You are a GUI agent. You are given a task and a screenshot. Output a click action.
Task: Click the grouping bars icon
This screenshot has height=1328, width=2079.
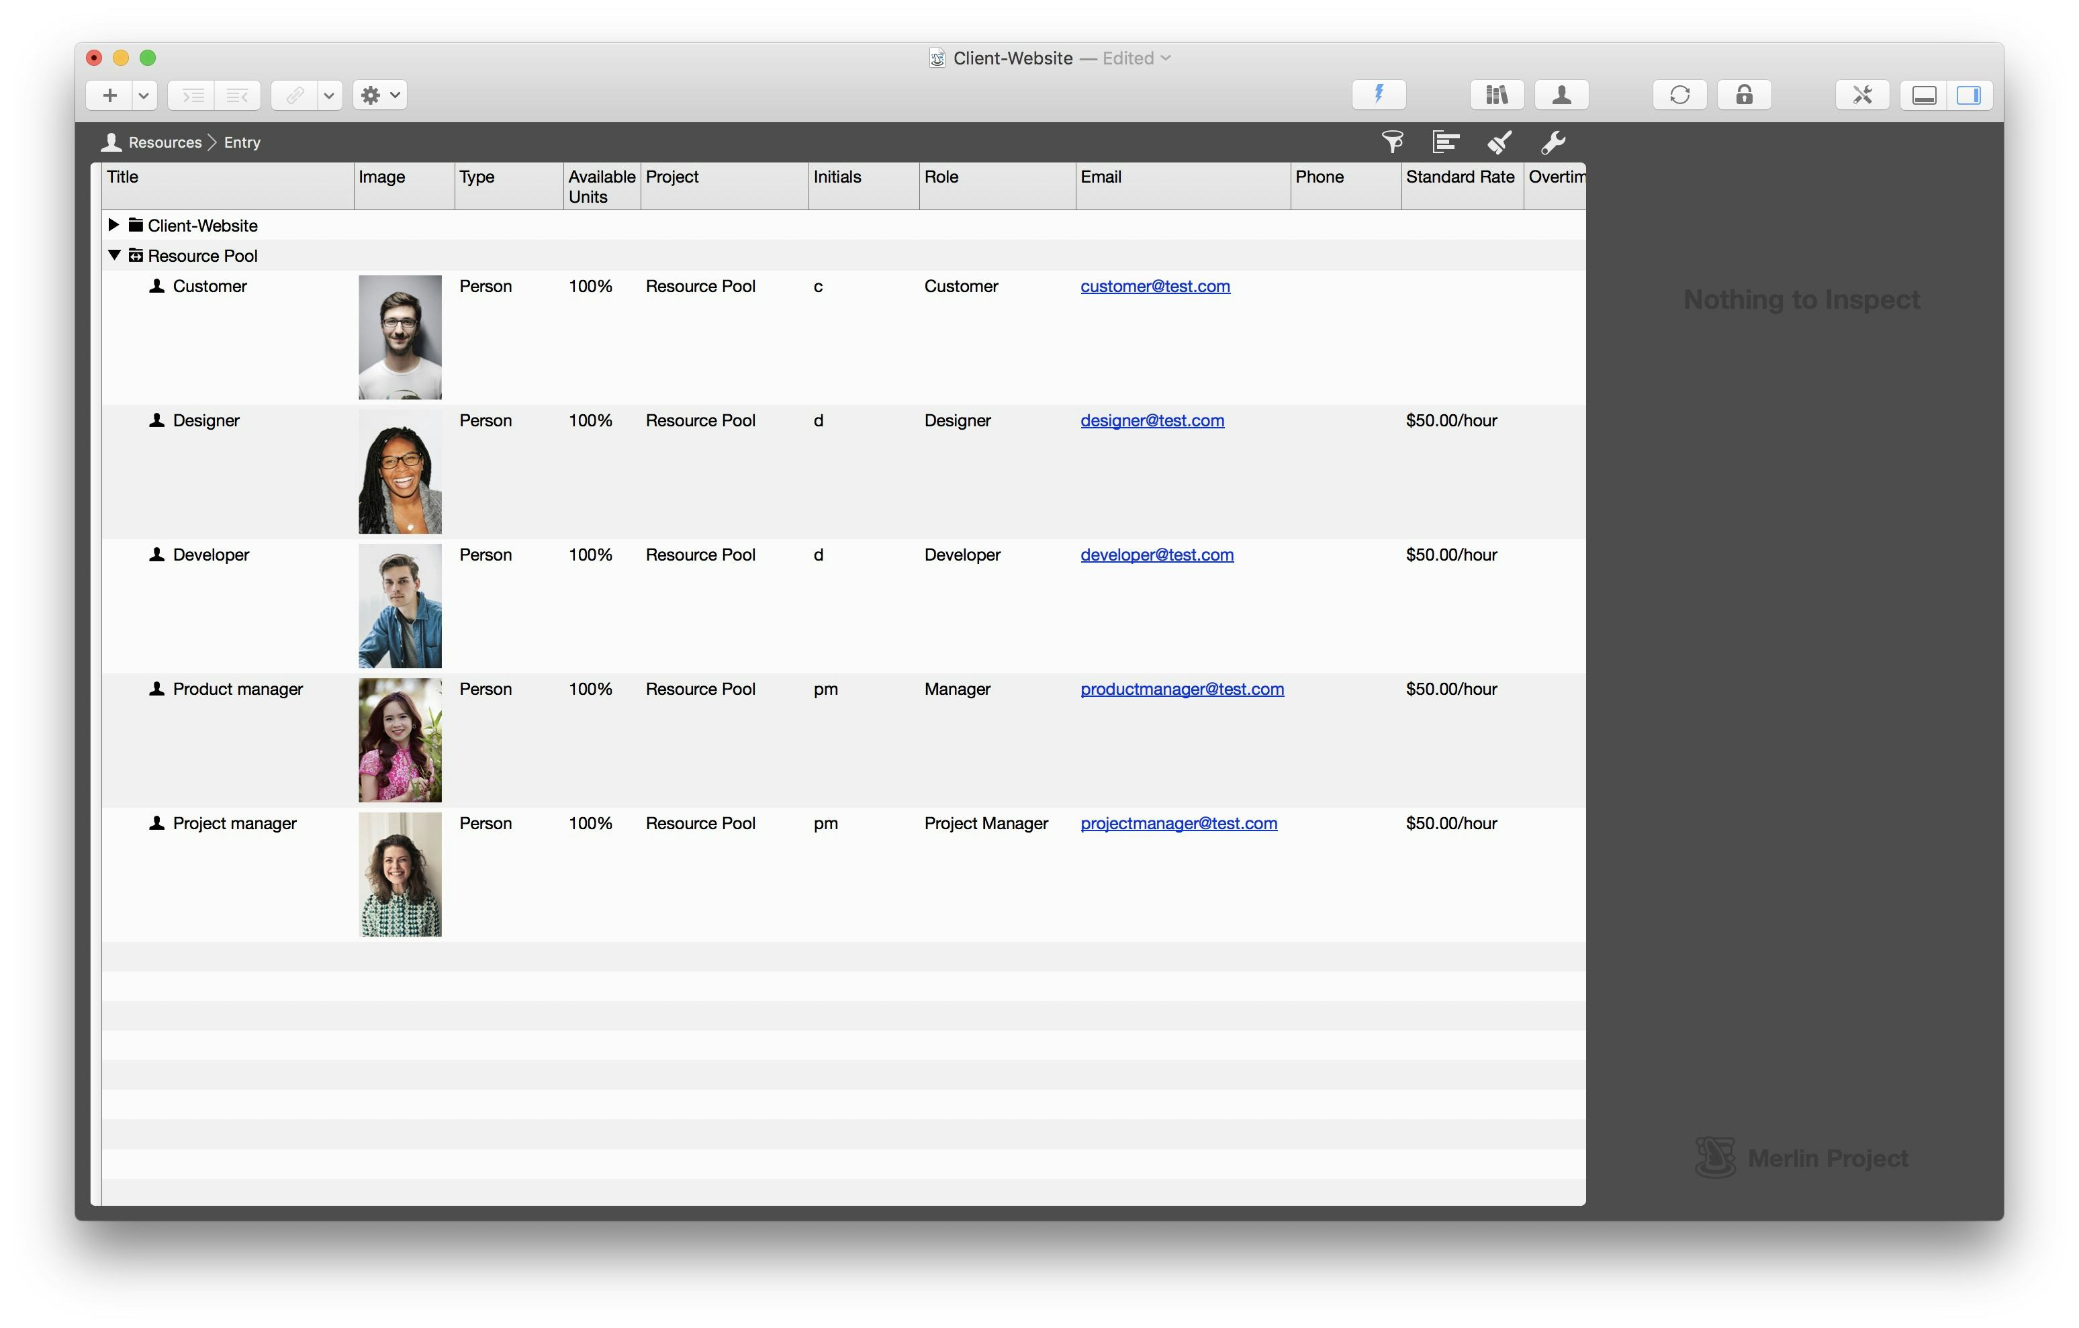tap(1445, 142)
